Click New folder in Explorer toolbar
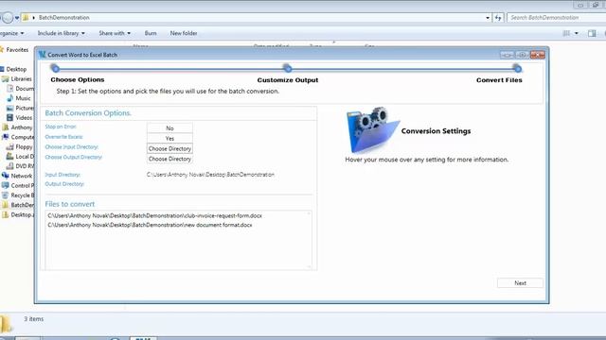This screenshot has height=340, width=606. tap(184, 33)
